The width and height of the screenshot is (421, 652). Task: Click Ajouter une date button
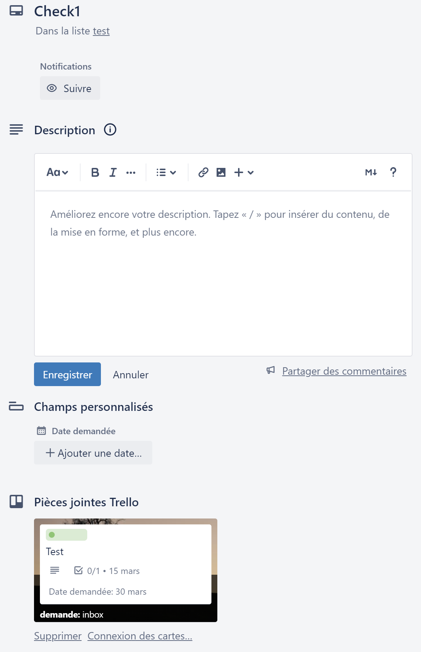93,453
